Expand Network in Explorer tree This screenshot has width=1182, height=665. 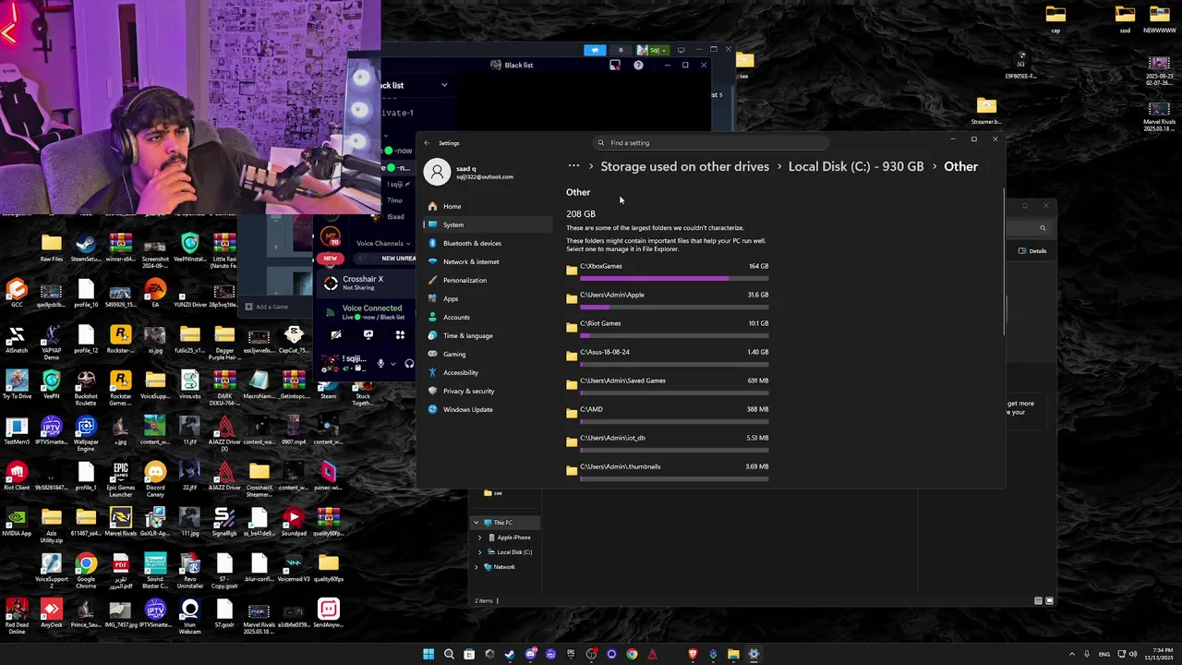pos(476,567)
